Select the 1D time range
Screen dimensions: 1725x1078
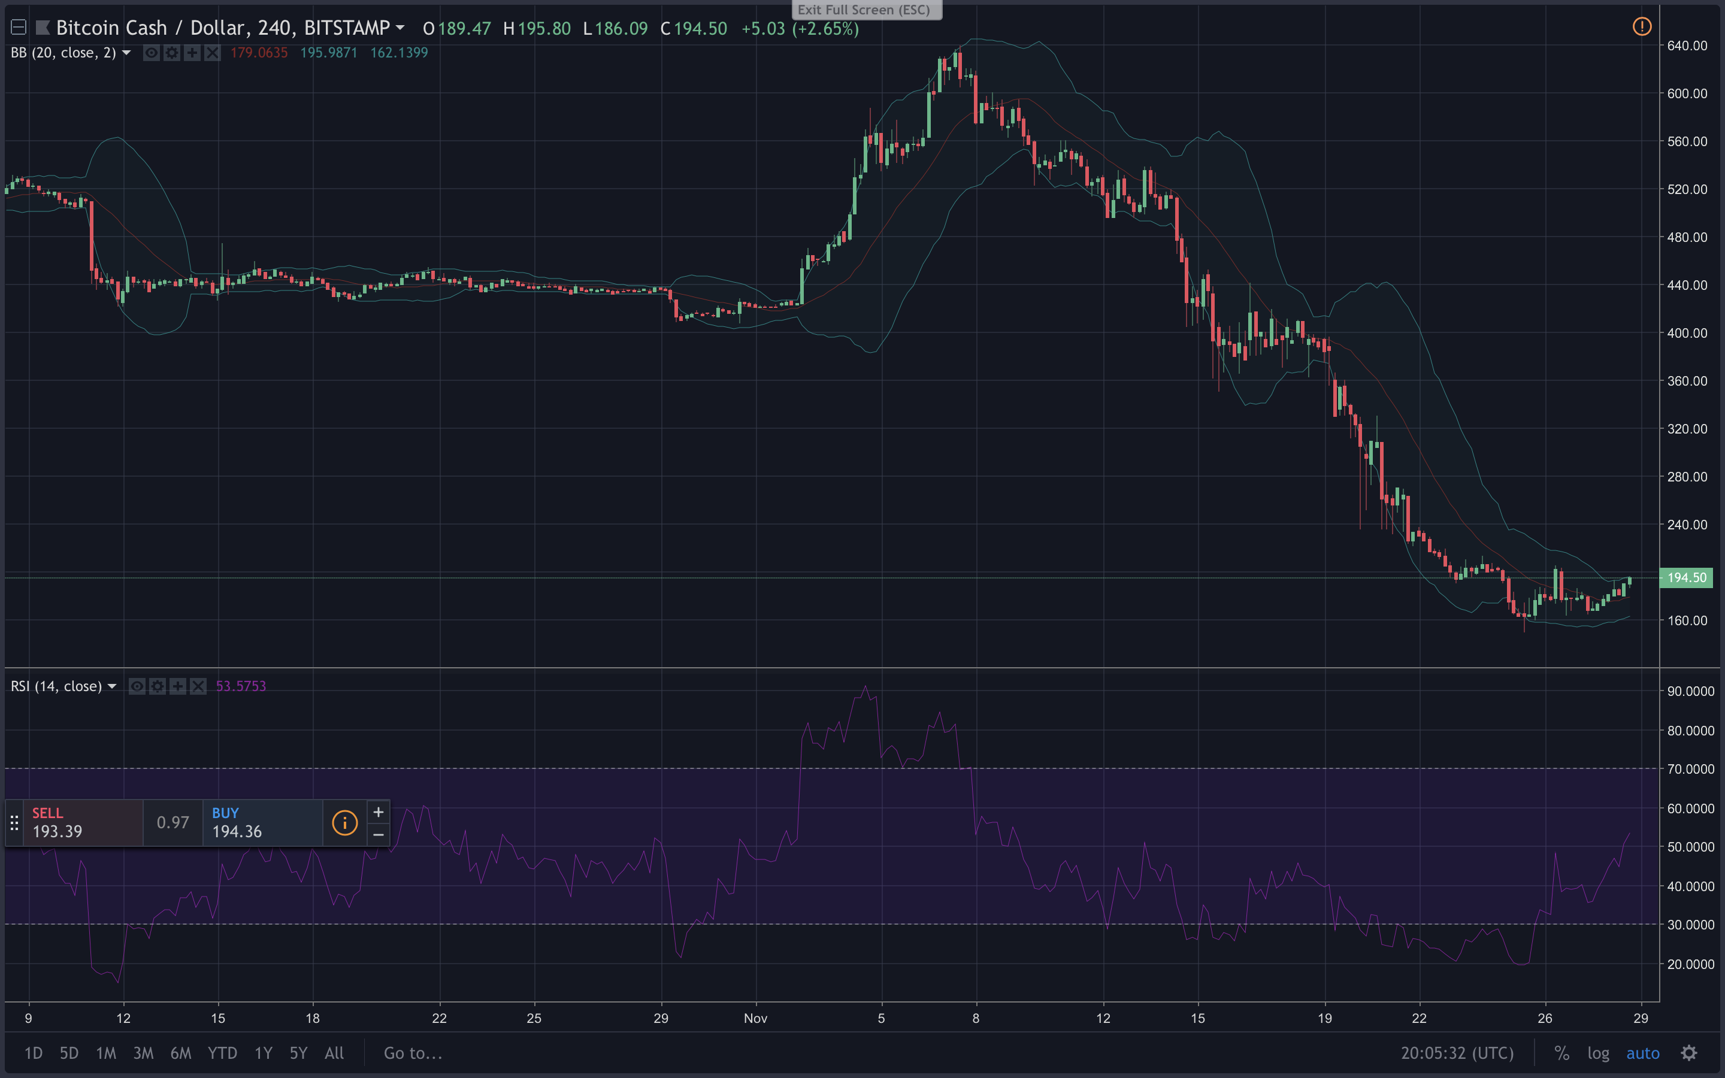click(34, 1053)
